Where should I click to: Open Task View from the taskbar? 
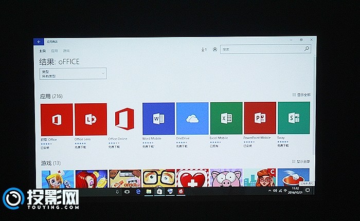(127, 192)
